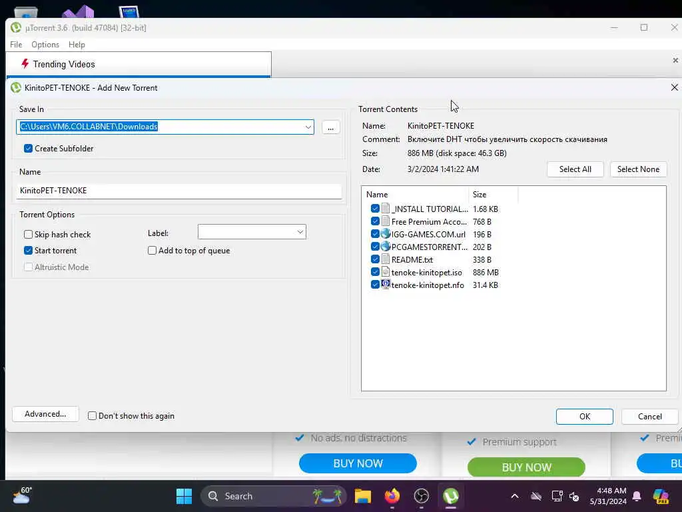Click the README.txt file icon
Screen dimensions: 682x512
[386, 259]
